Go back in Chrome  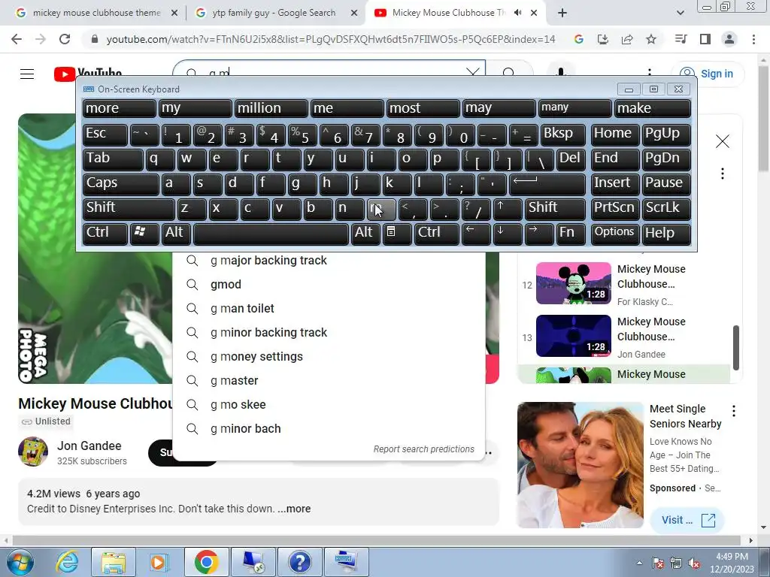point(17,39)
